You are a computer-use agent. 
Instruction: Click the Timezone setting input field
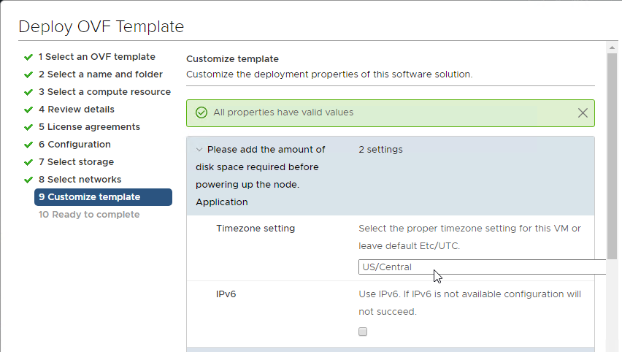(x=482, y=267)
